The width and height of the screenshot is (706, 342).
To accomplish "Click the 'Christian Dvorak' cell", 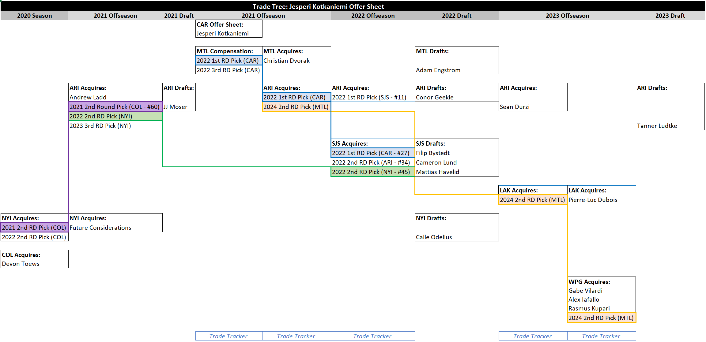I will pyautogui.click(x=296, y=61).
